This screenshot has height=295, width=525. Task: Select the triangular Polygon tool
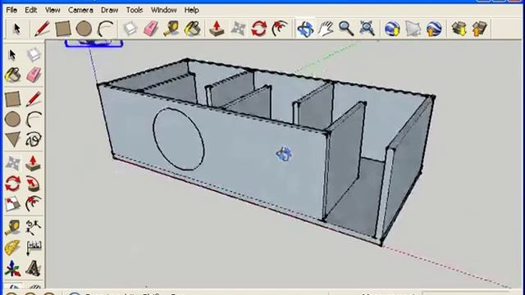[x=12, y=140]
